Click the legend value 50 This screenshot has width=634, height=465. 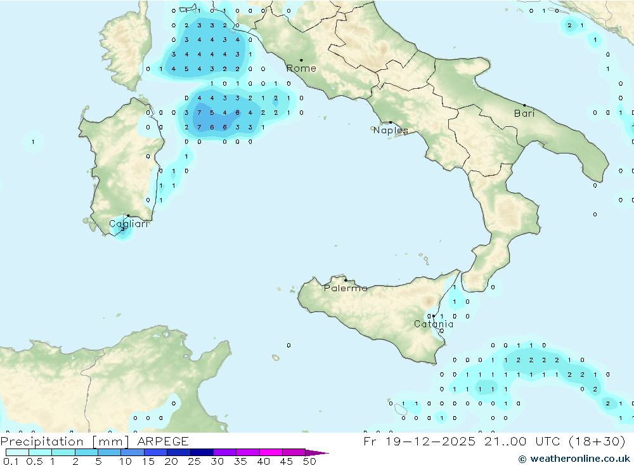pyautogui.click(x=309, y=461)
